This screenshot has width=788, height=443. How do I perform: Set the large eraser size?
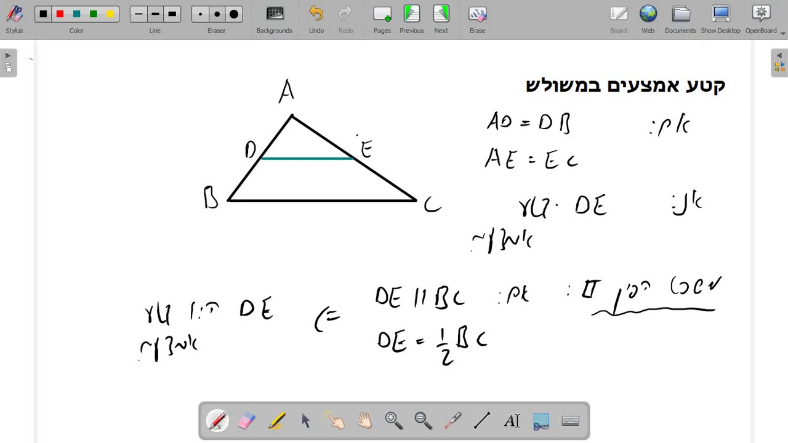(234, 14)
